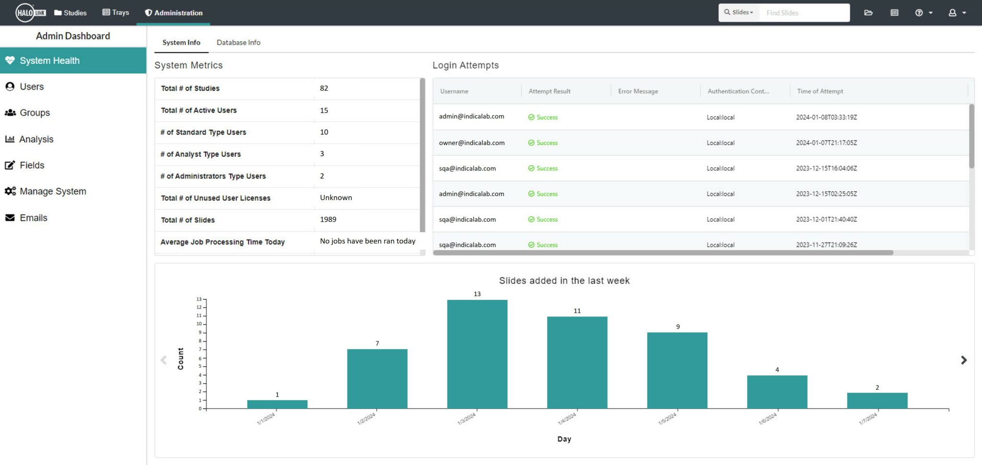Go to the Studies menu
Screen dimensions: 982x465
point(70,12)
